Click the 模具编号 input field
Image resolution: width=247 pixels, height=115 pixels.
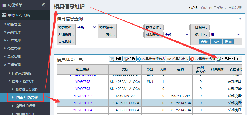[131, 27]
